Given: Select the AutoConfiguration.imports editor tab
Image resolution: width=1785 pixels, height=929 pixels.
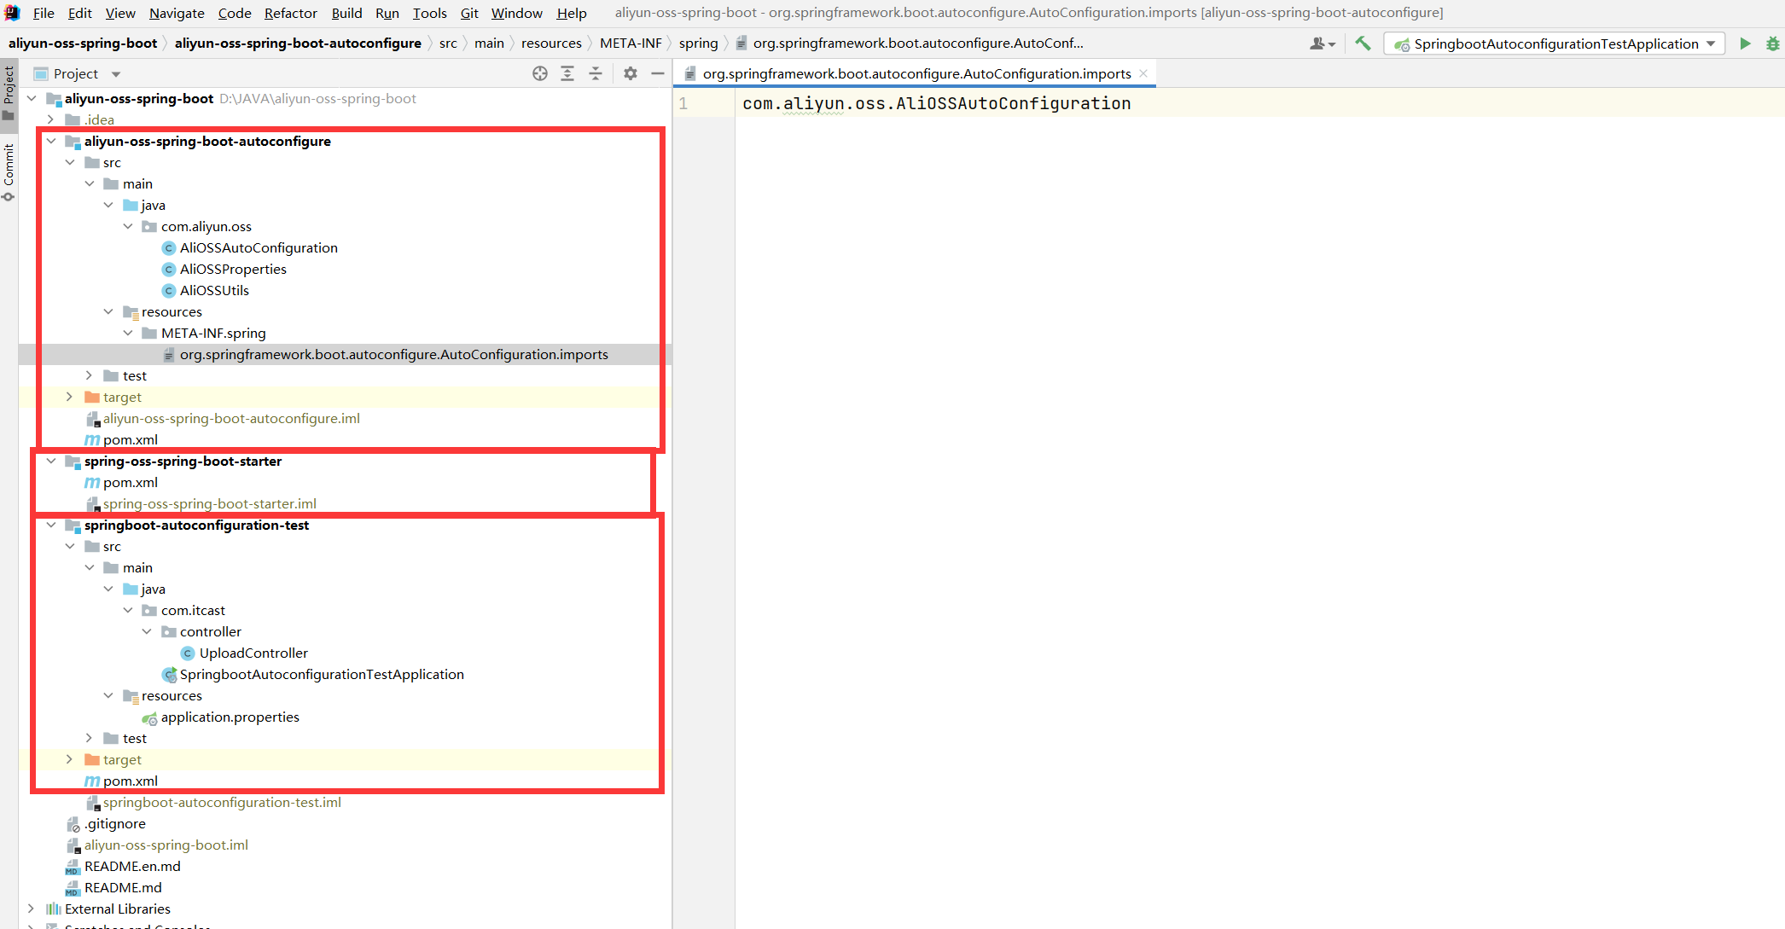Looking at the screenshot, I should coord(916,73).
